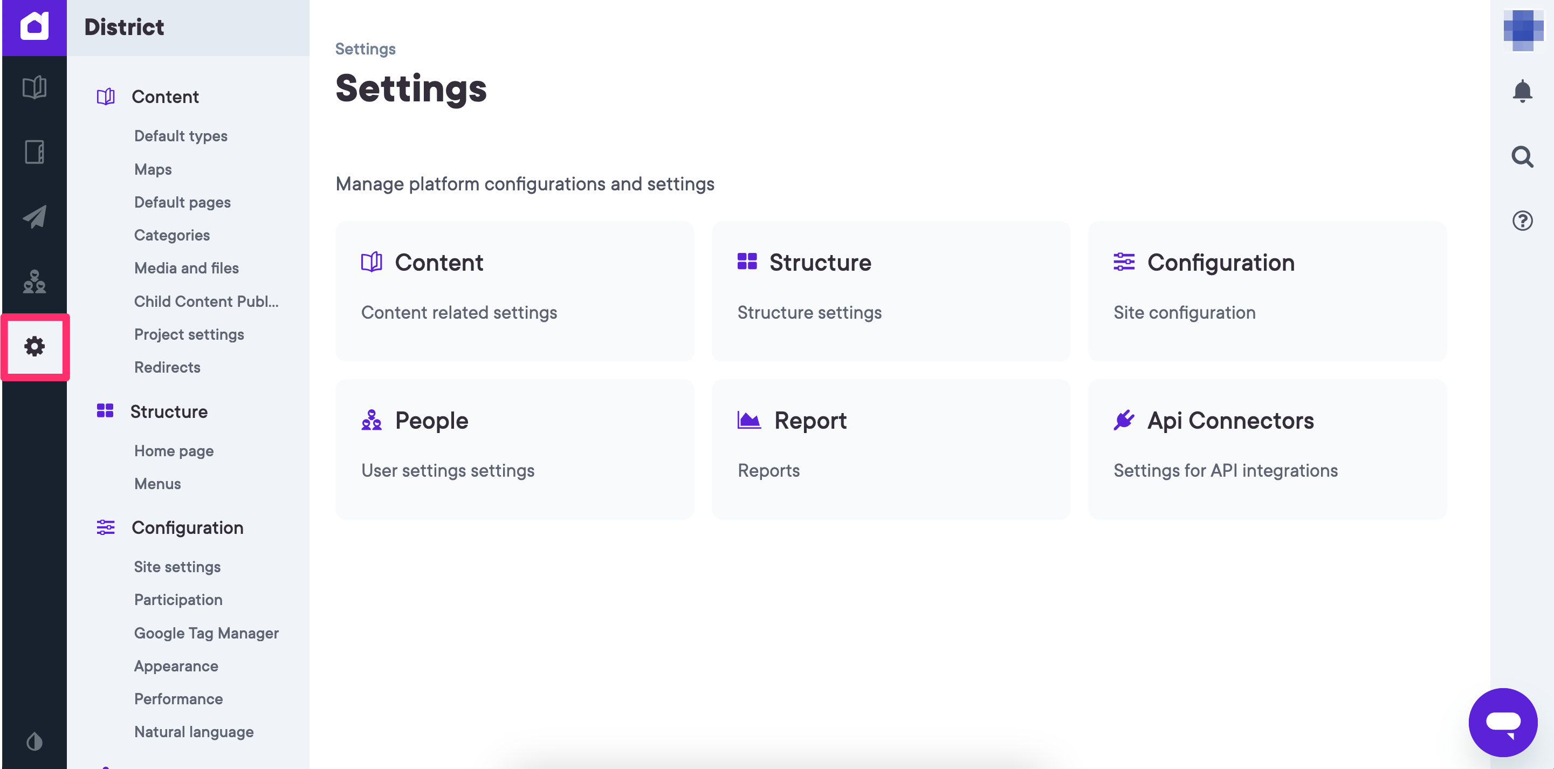This screenshot has width=1554, height=769.
Task: Open the chat widget button
Action: click(x=1502, y=722)
